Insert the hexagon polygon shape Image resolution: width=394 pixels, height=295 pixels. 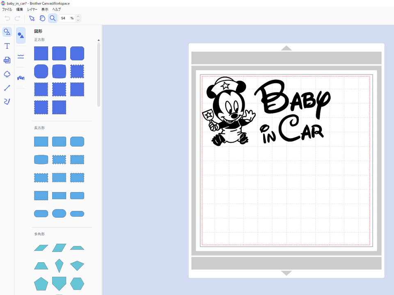pyautogui.click(x=77, y=284)
